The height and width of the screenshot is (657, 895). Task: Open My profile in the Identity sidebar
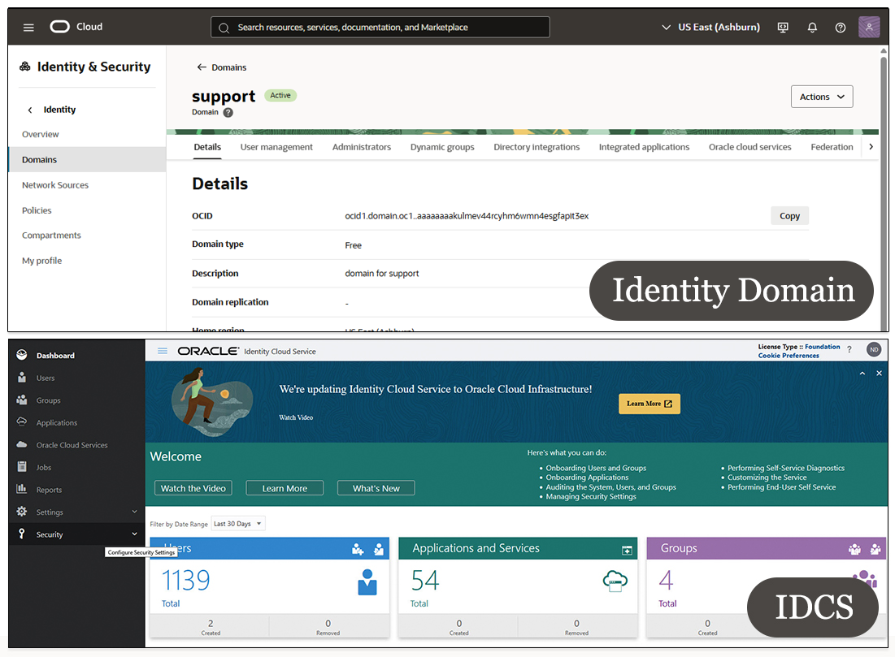pos(41,261)
